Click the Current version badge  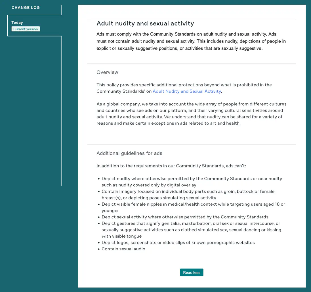coord(26,29)
